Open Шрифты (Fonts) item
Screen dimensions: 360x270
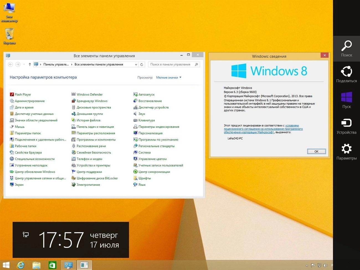click(142, 178)
